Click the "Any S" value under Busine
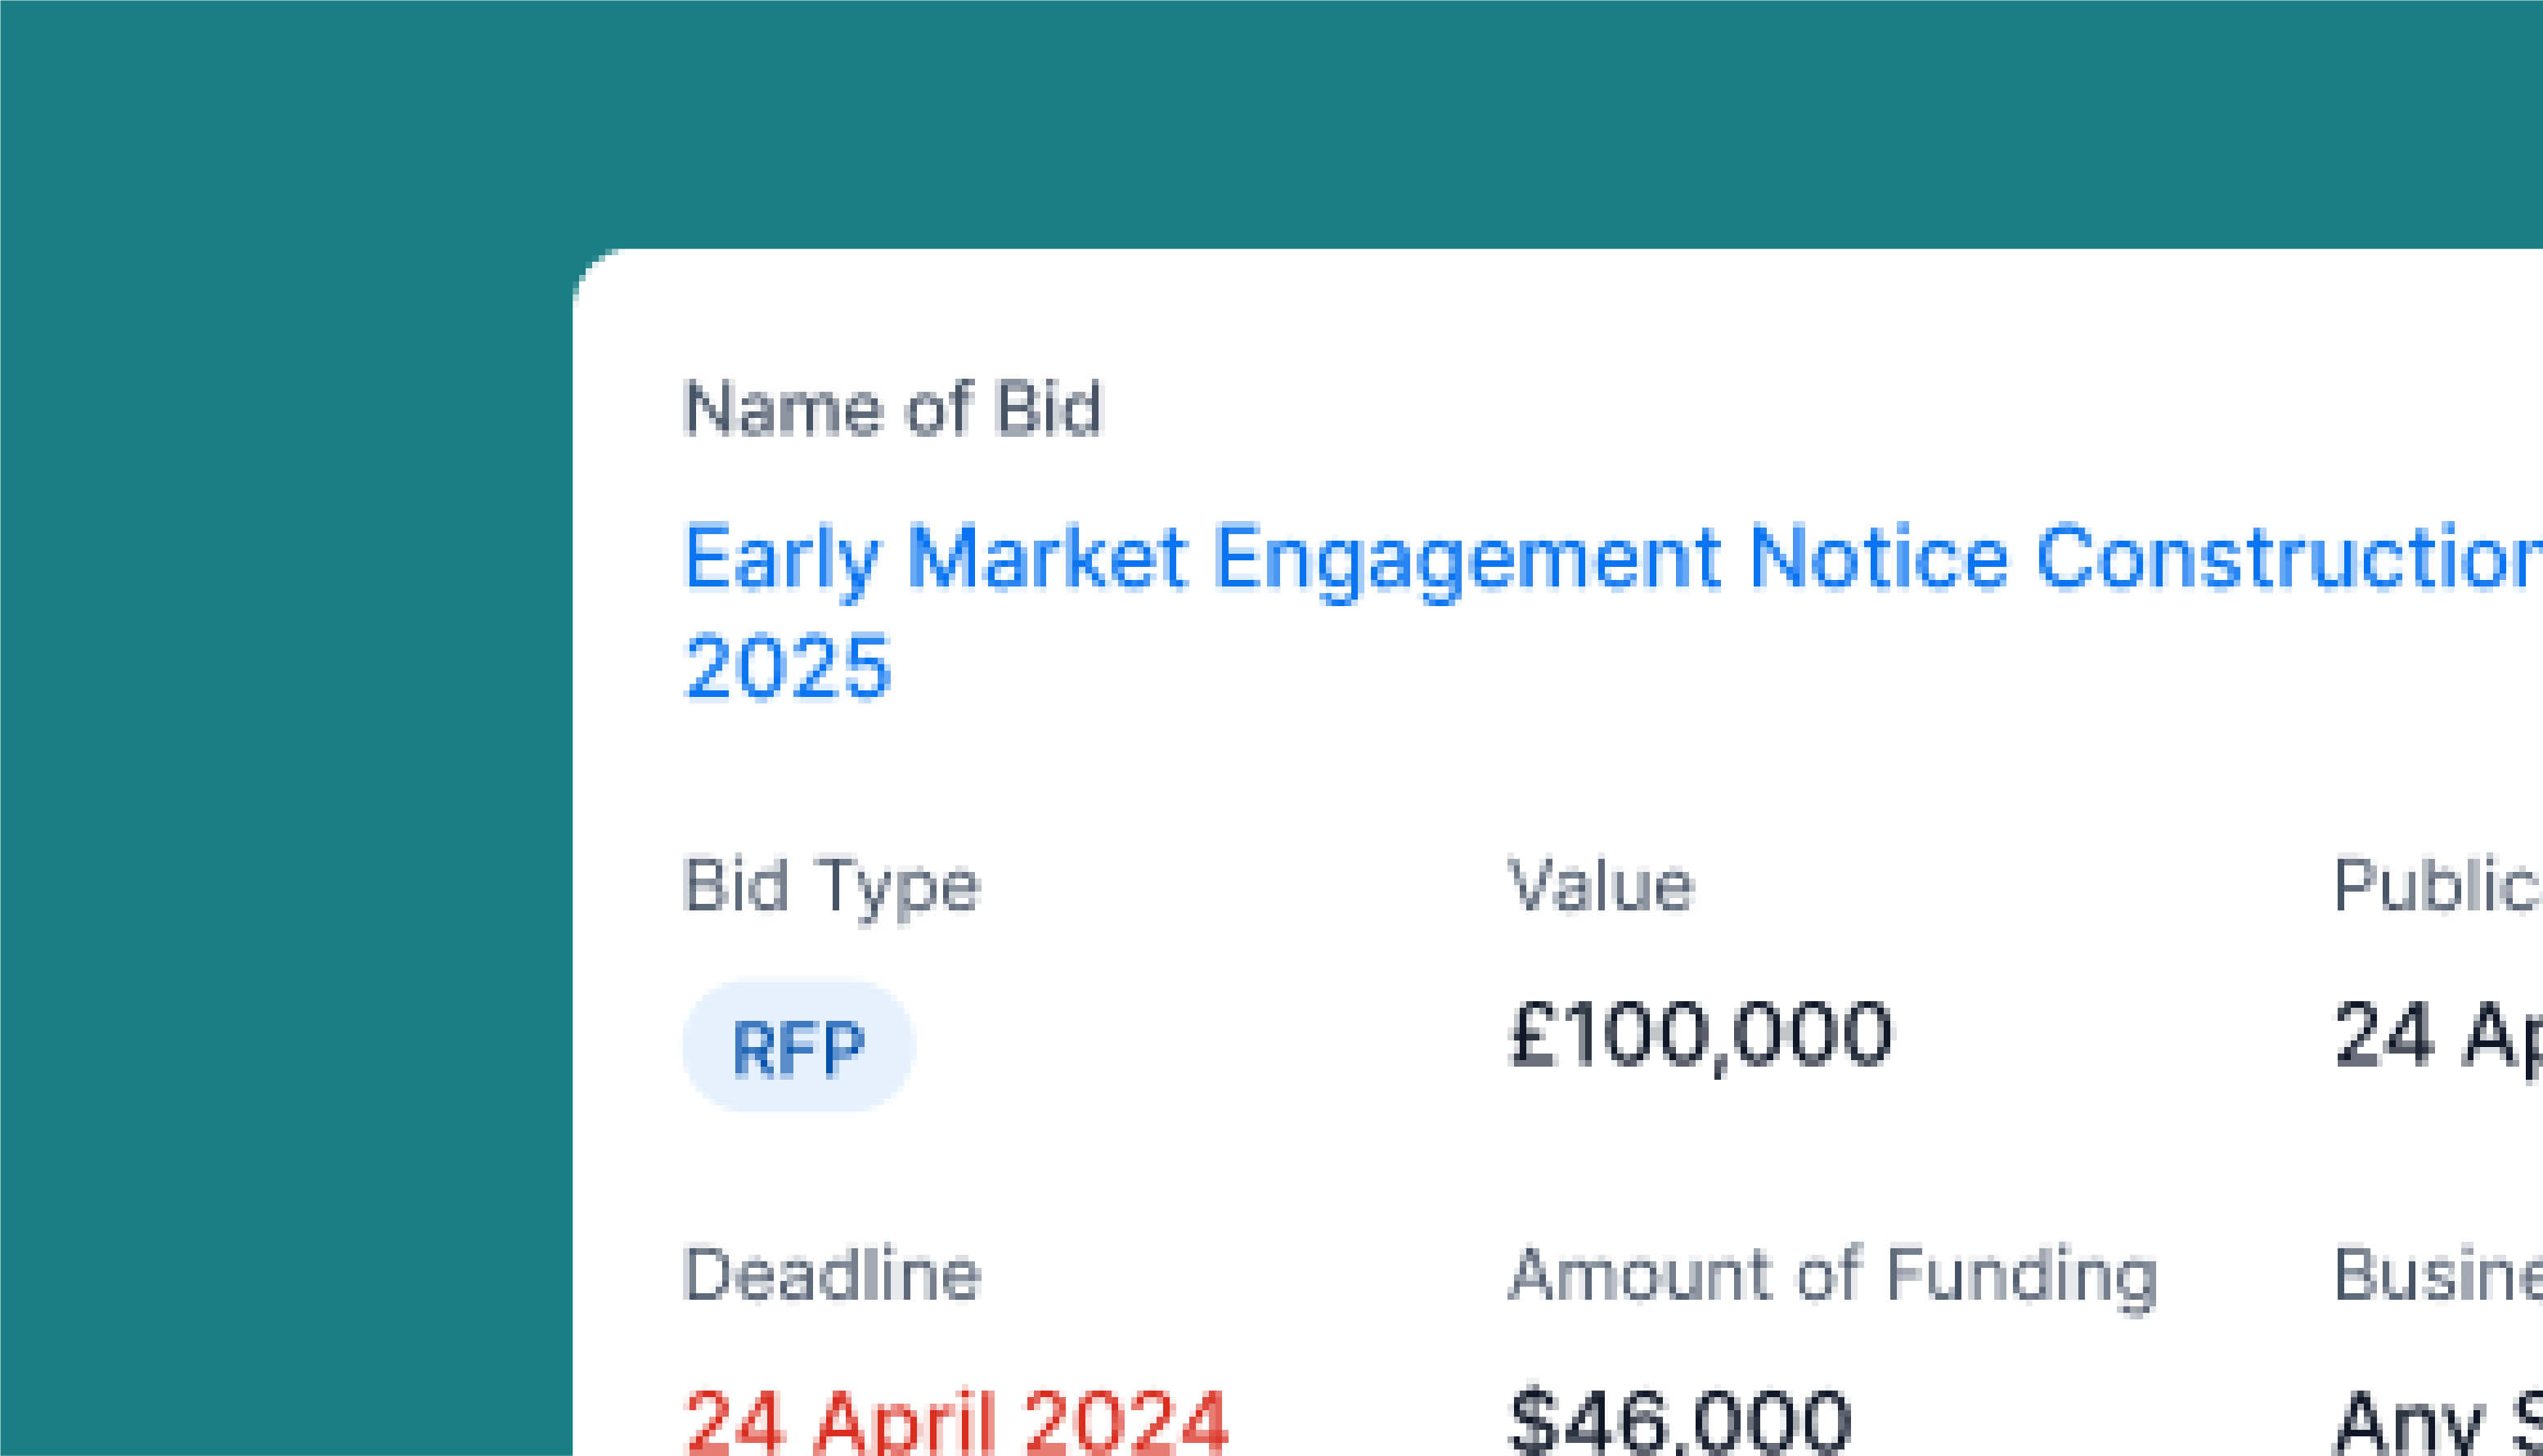Screen dimensions: 2543x1456 (2436, 1422)
